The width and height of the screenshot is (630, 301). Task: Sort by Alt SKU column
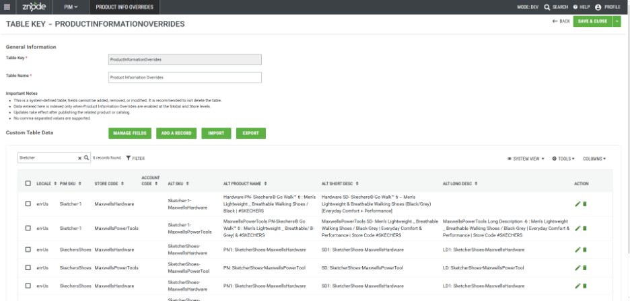188,183
